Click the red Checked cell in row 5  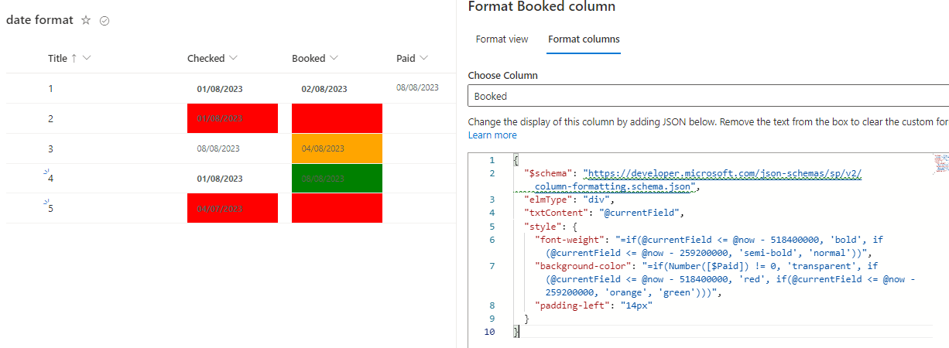(232, 209)
